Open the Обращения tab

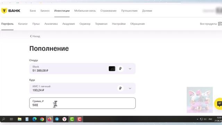pos(137,24)
